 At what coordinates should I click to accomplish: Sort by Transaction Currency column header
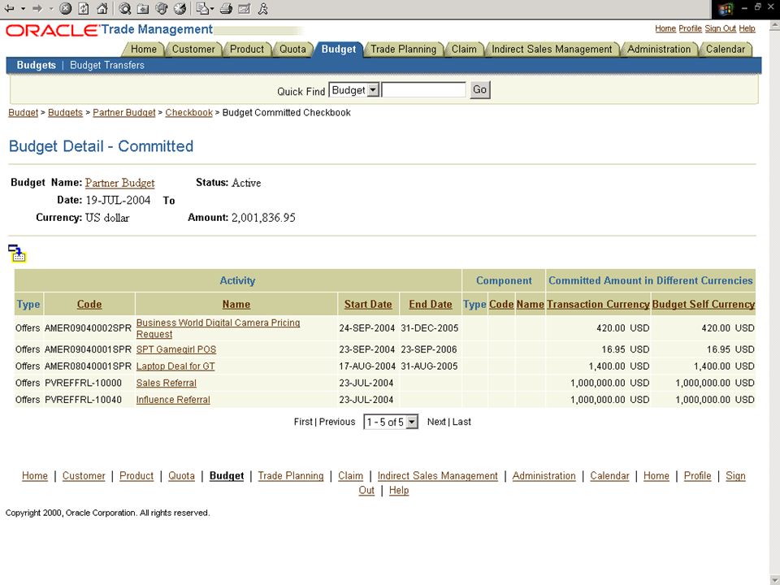[x=598, y=304]
